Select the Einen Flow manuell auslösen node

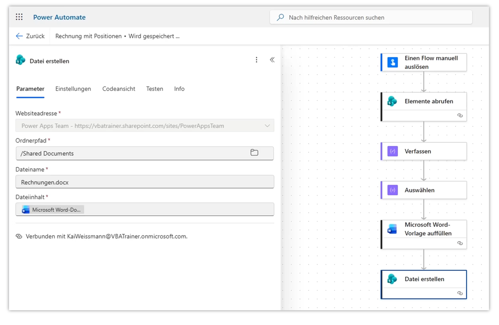click(424, 62)
